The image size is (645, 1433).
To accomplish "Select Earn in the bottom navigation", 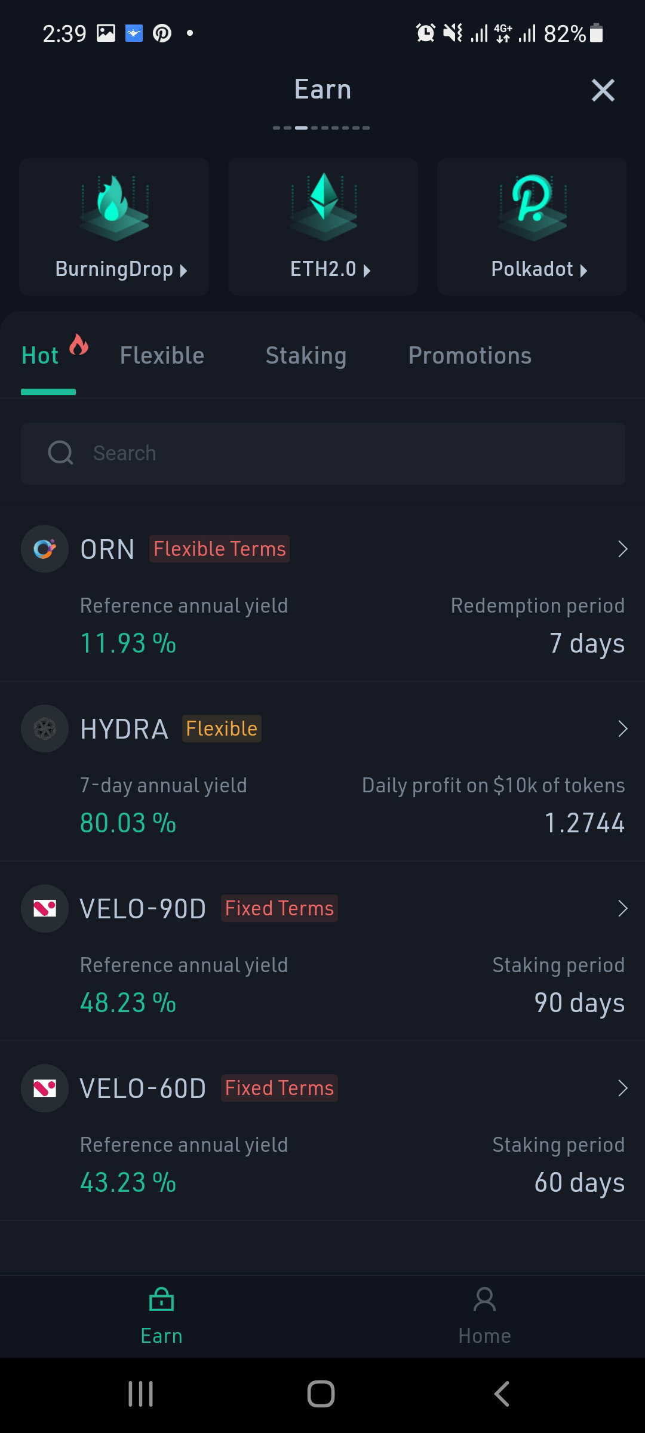I will (161, 1316).
